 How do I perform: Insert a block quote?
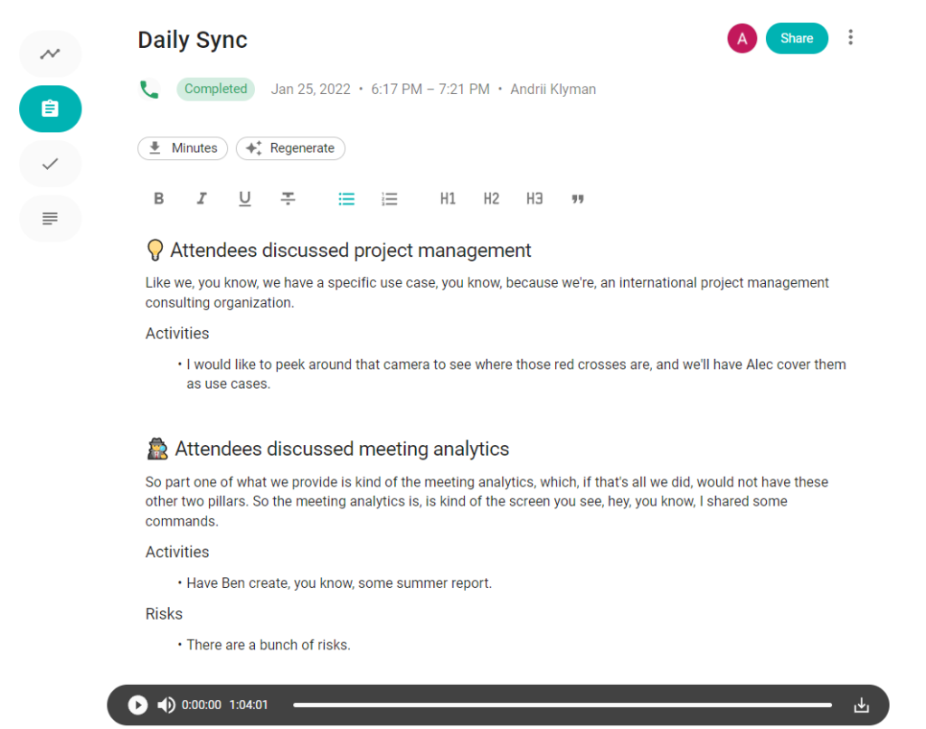tap(578, 198)
